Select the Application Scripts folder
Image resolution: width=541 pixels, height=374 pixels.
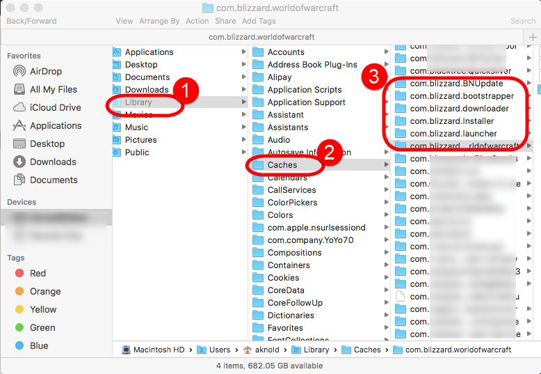pyautogui.click(x=320, y=90)
